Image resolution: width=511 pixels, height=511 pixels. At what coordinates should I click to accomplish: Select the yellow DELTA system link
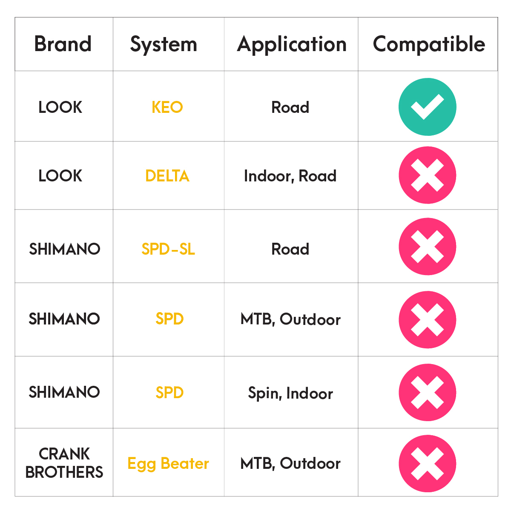tap(167, 176)
